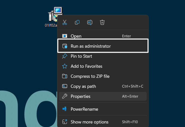Click the Rename icon in top row

coord(89,22)
